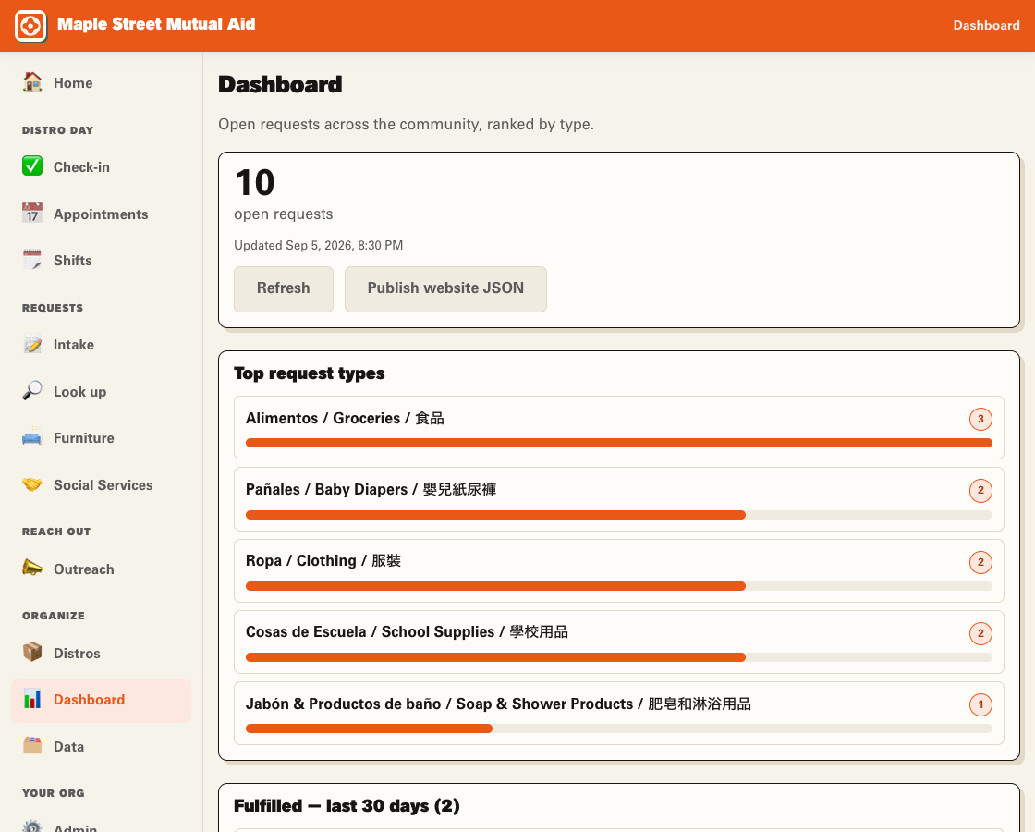Click the Home house icon
Viewport: 1035px width, 832px height.
(x=32, y=82)
